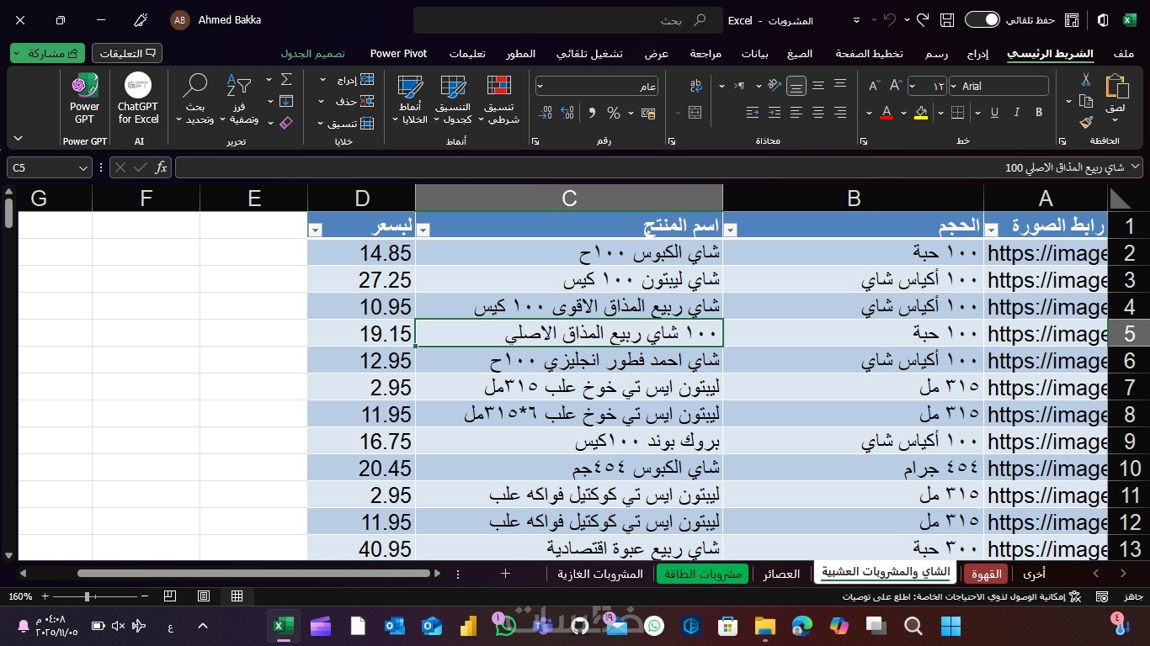Launch the Power GPT add-in

84,99
